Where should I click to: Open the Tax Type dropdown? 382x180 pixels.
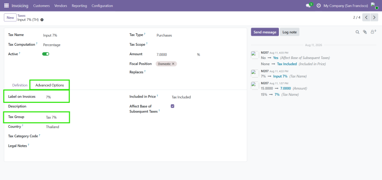[x=199, y=35]
